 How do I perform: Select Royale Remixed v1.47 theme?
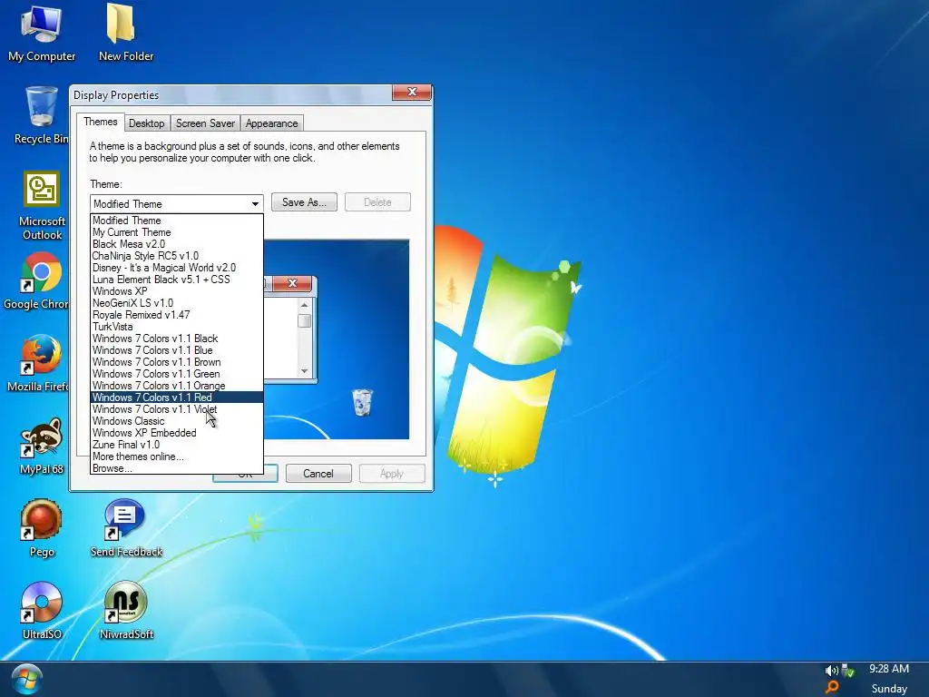pyautogui.click(x=177, y=315)
